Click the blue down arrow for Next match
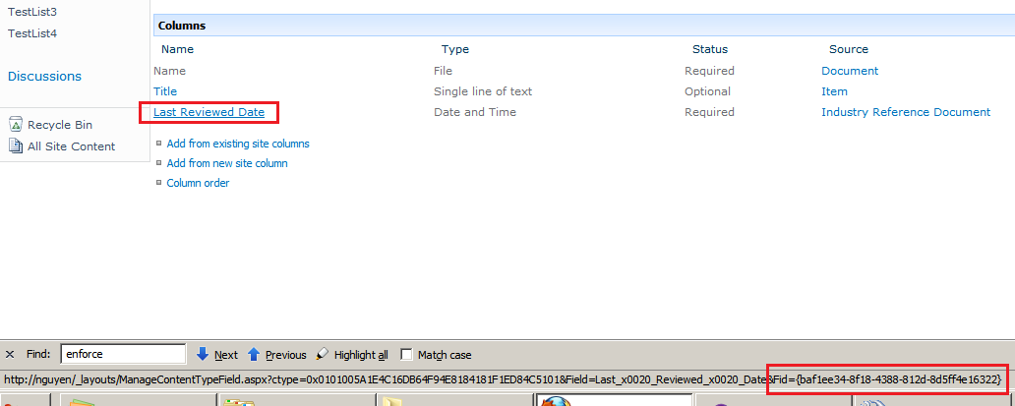1015x406 pixels. pos(203,355)
